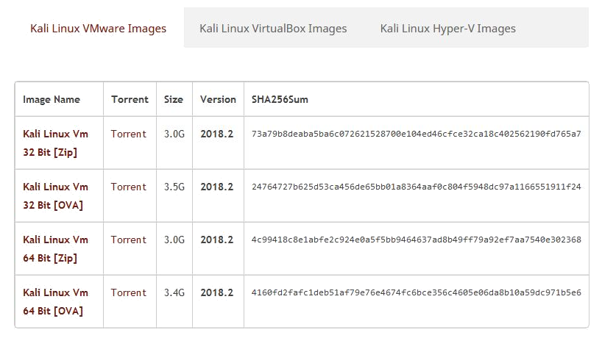This screenshot has width=602, height=338.
Task: Click the Size column header
Action: [174, 99]
